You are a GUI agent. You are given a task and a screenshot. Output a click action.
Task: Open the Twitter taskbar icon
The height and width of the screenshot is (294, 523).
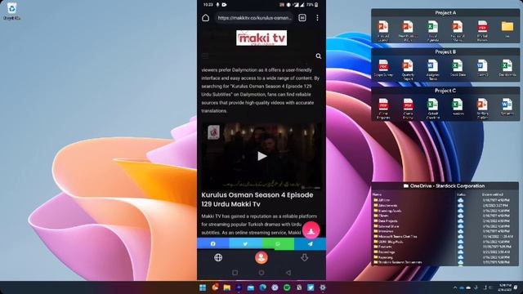[311, 287]
